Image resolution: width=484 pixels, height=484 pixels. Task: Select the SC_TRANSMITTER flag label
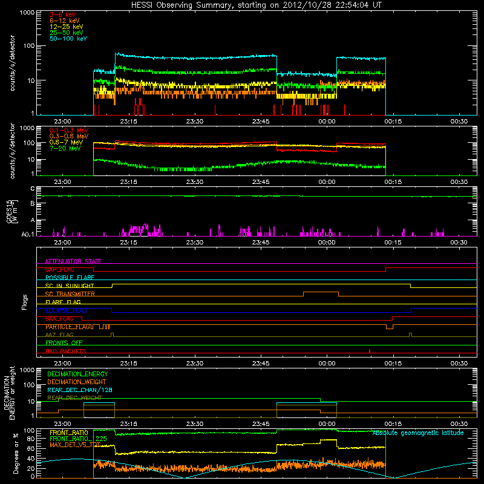tap(70, 294)
